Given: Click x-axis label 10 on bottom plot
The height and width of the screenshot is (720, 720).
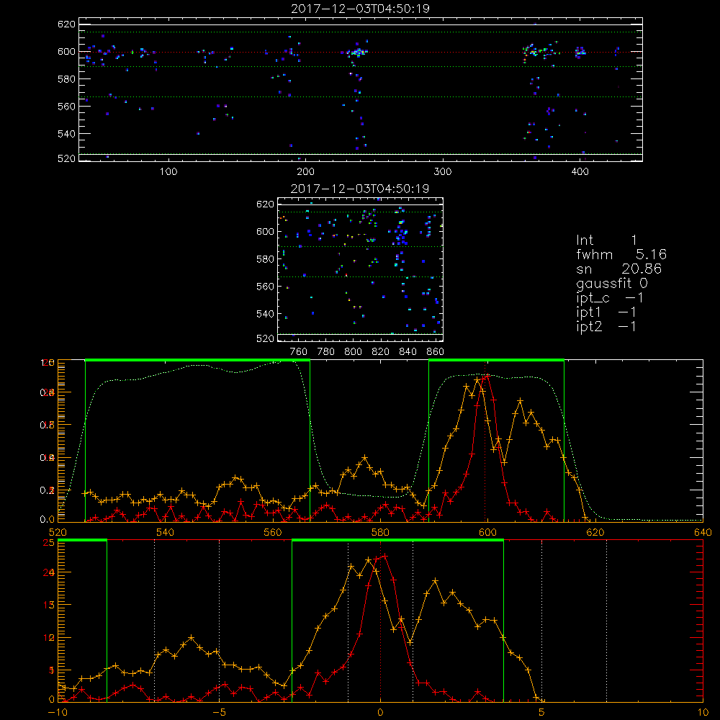Looking at the screenshot, I should (x=703, y=712).
